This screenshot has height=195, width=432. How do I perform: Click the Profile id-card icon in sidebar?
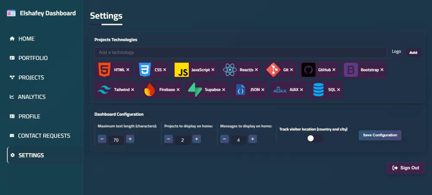coord(12,116)
